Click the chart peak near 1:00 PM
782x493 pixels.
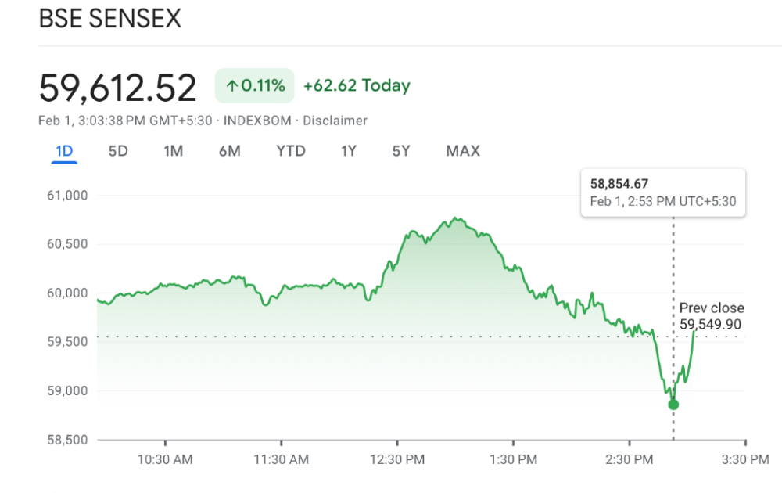(x=455, y=218)
